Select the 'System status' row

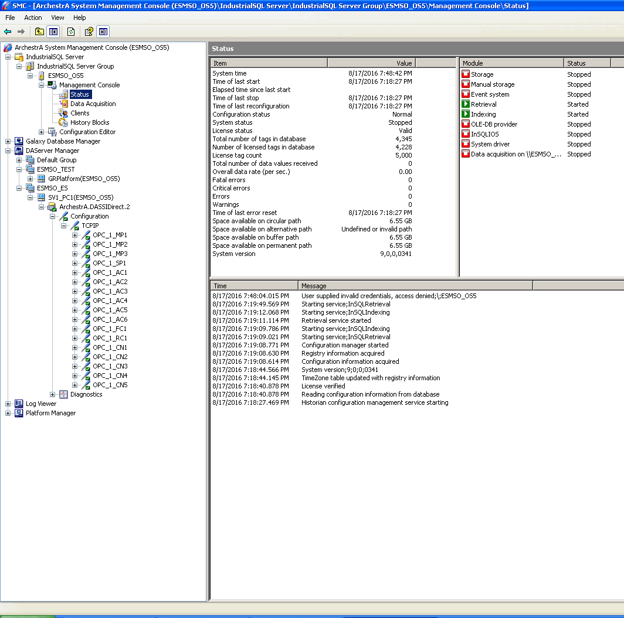pos(312,122)
